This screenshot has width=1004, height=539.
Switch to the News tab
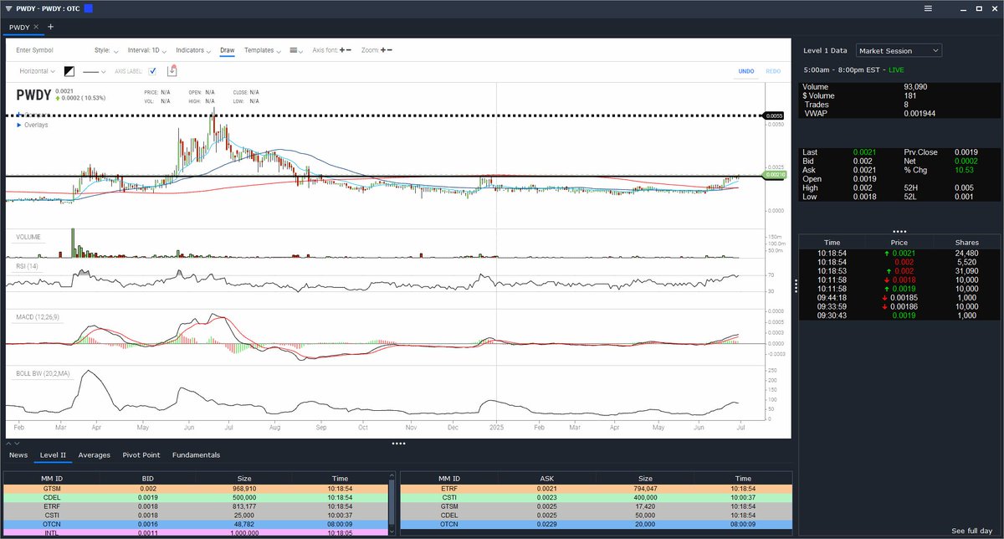(x=18, y=454)
